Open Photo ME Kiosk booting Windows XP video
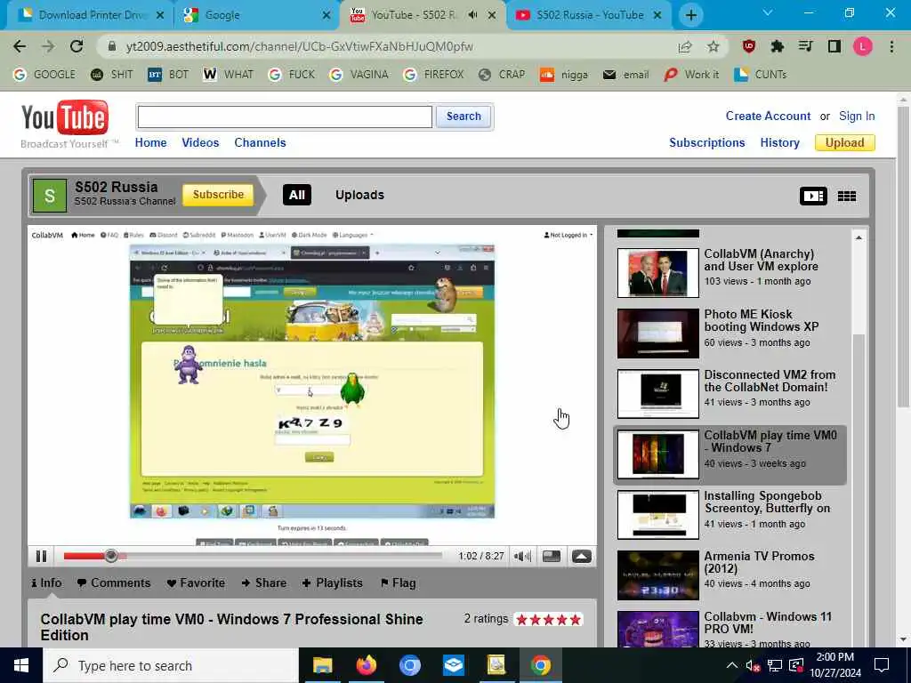This screenshot has width=911, height=683. point(731,333)
